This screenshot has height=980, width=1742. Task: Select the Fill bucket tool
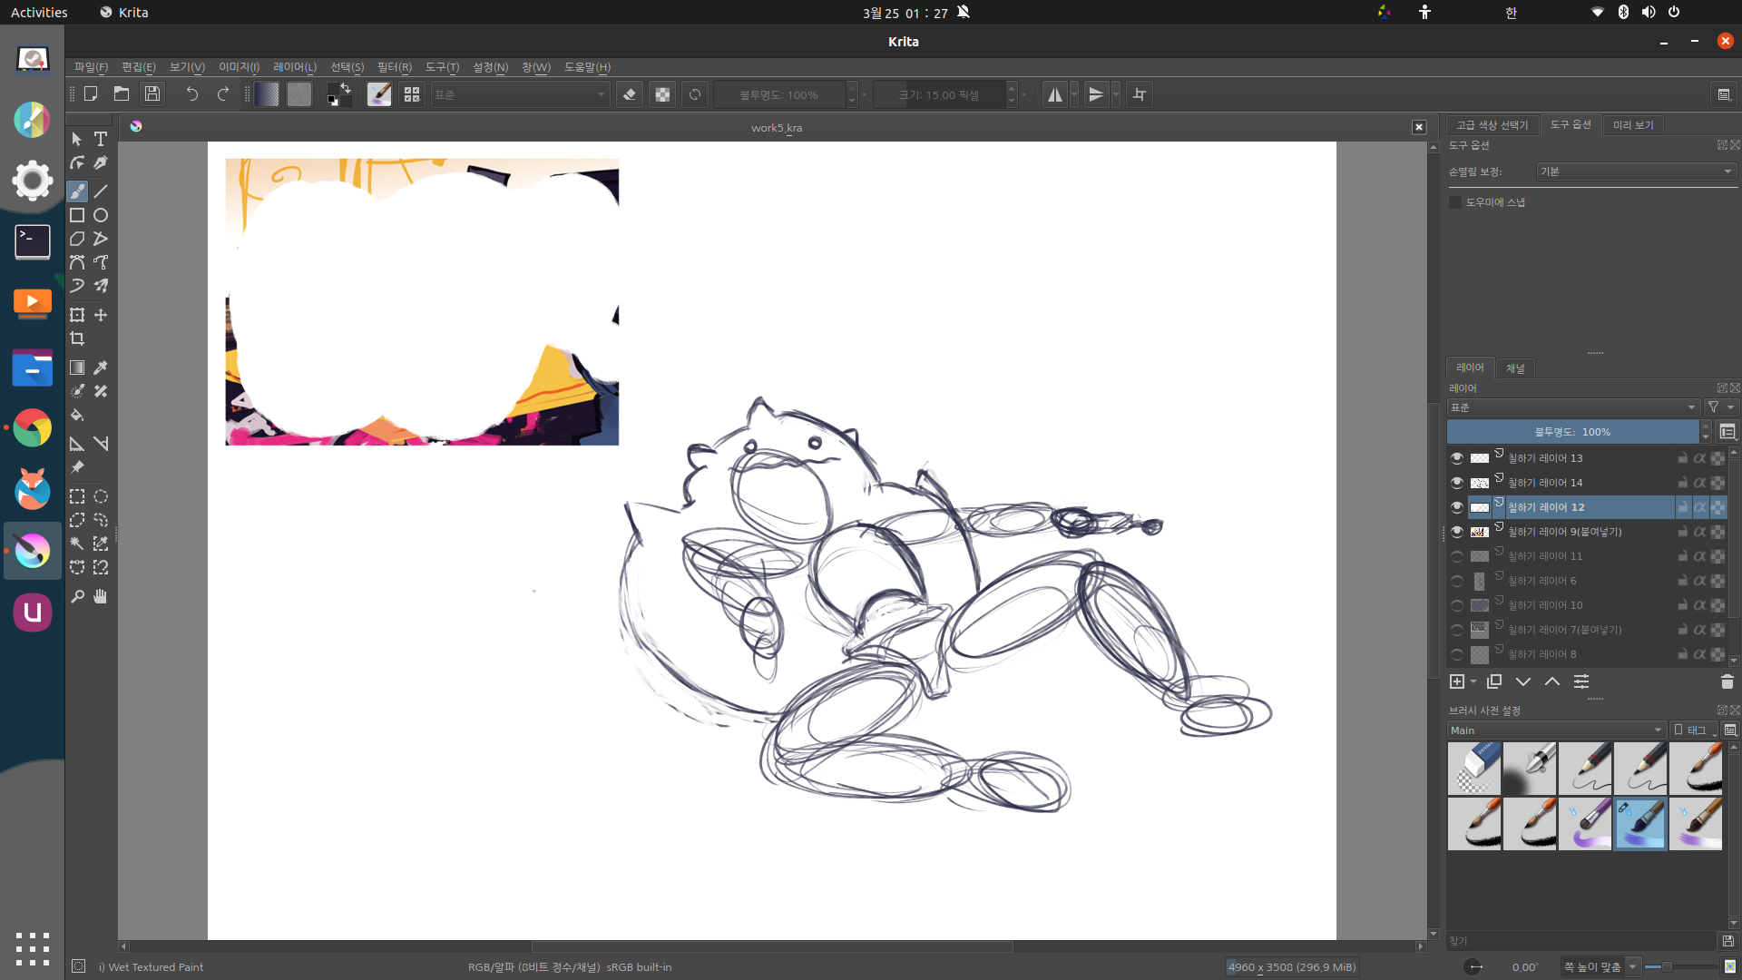click(77, 415)
